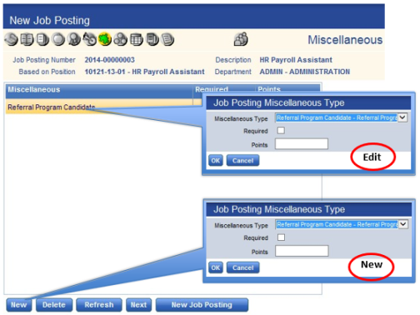Click the group of people icon
This screenshot has width=420, height=315.
(241, 39)
